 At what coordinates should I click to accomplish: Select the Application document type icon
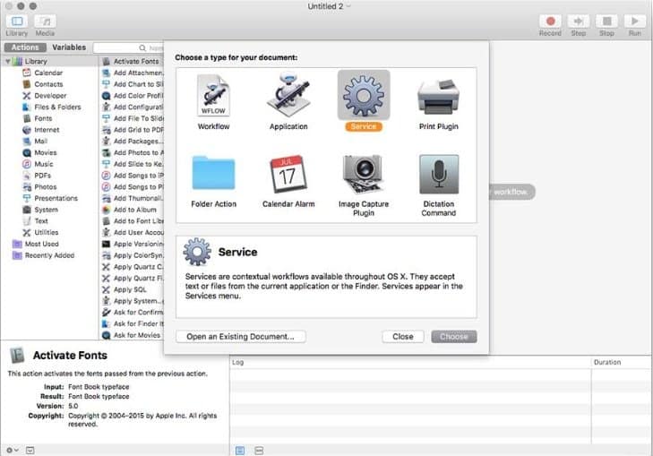tap(288, 95)
